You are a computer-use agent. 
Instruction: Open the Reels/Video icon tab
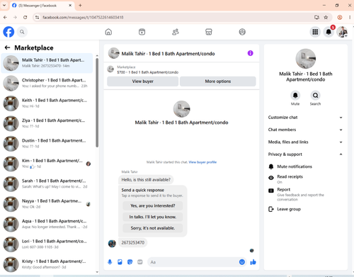[x=142, y=32]
